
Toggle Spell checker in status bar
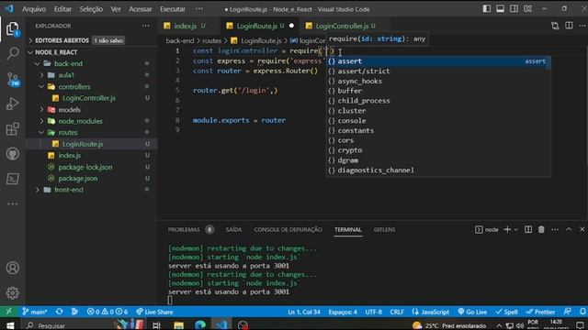506,312
